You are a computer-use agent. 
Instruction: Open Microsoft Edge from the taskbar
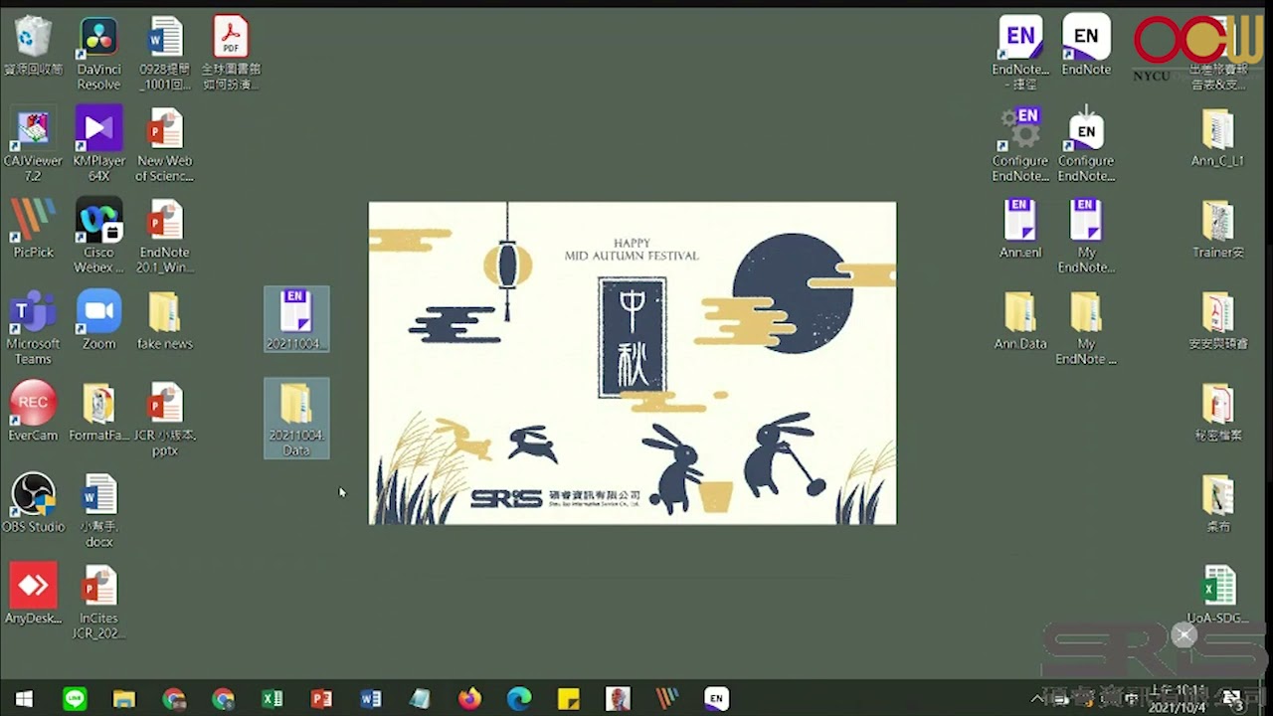click(519, 699)
